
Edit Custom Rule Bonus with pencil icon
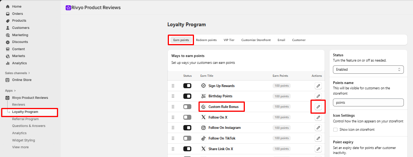click(318, 106)
